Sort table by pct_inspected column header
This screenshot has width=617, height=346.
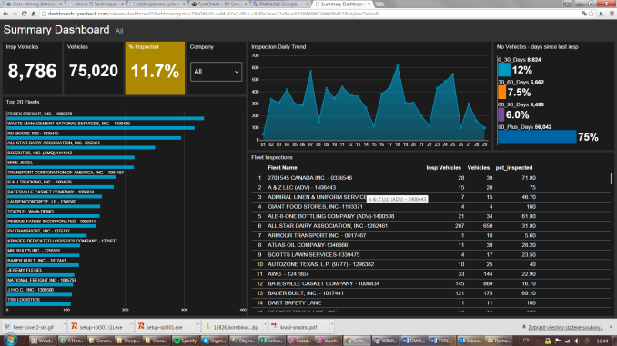pos(514,168)
